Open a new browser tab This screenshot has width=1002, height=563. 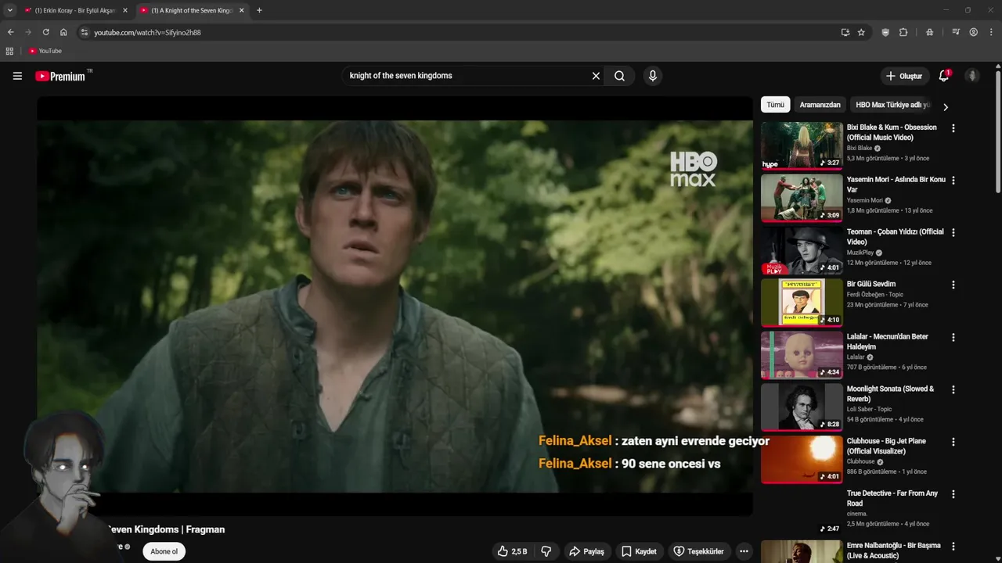[259, 10]
